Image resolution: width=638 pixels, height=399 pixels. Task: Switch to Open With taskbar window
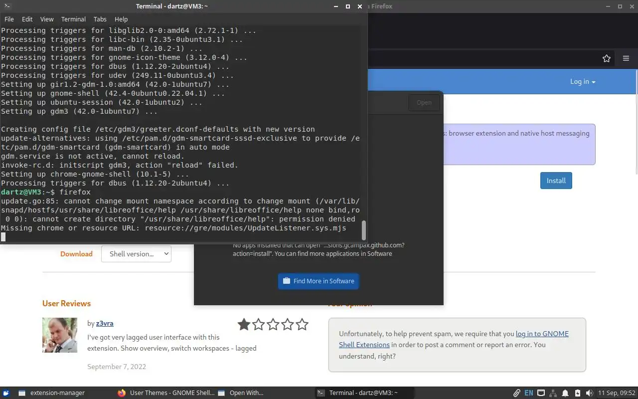265,393
